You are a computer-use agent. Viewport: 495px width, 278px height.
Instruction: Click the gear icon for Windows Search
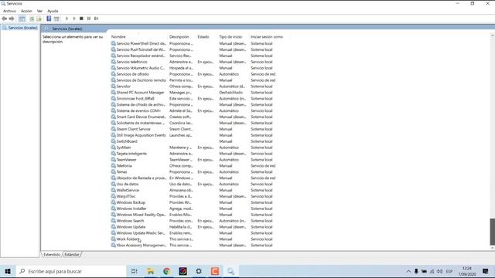point(113,221)
